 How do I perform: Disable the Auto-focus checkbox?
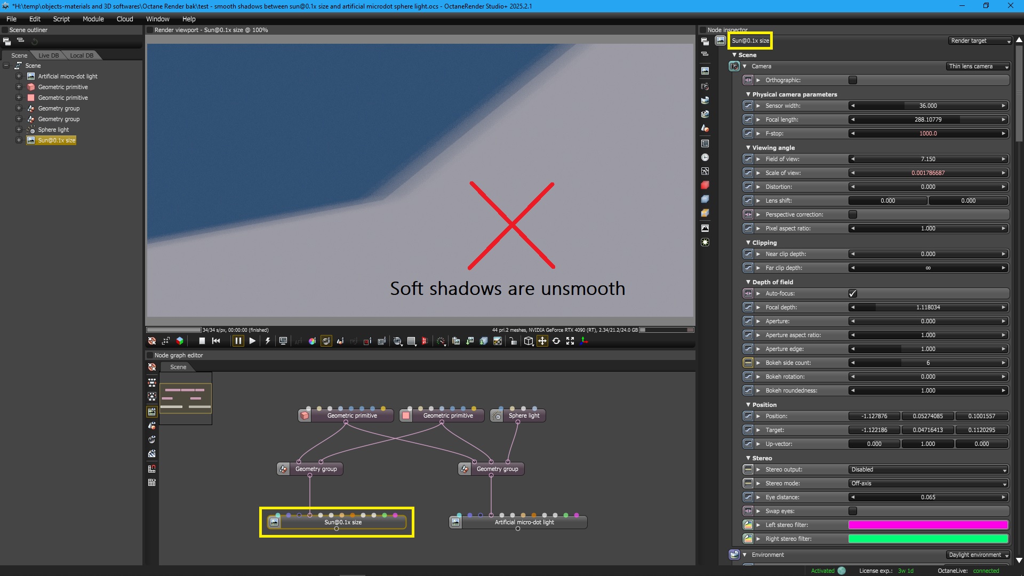(852, 293)
